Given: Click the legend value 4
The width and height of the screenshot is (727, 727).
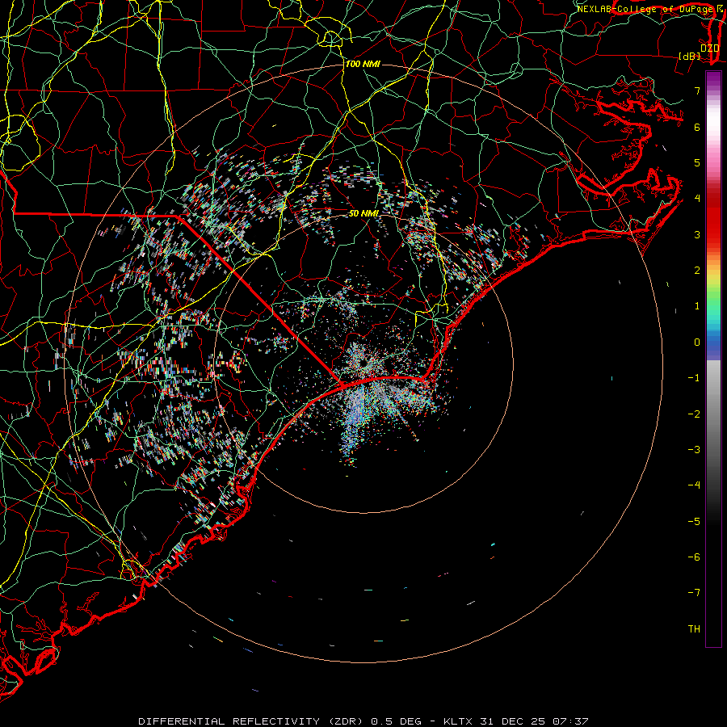Looking at the screenshot, I should 697,199.
